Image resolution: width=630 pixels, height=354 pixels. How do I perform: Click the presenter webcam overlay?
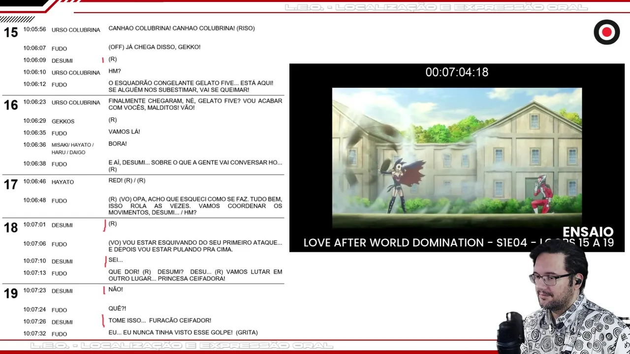pyautogui.click(x=564, y=298)
